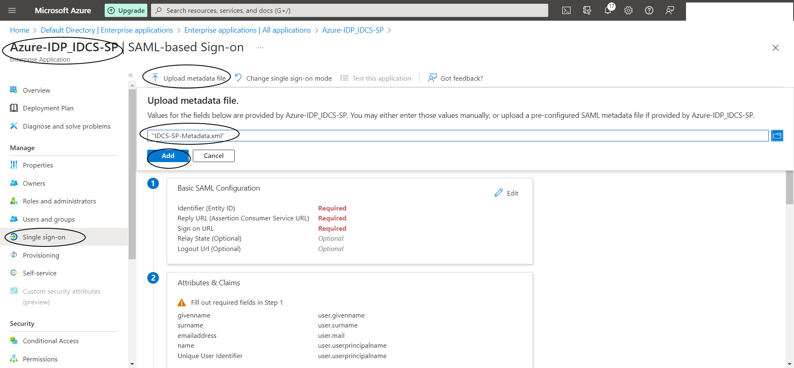Click the Upgrade button

coord(126,10)
